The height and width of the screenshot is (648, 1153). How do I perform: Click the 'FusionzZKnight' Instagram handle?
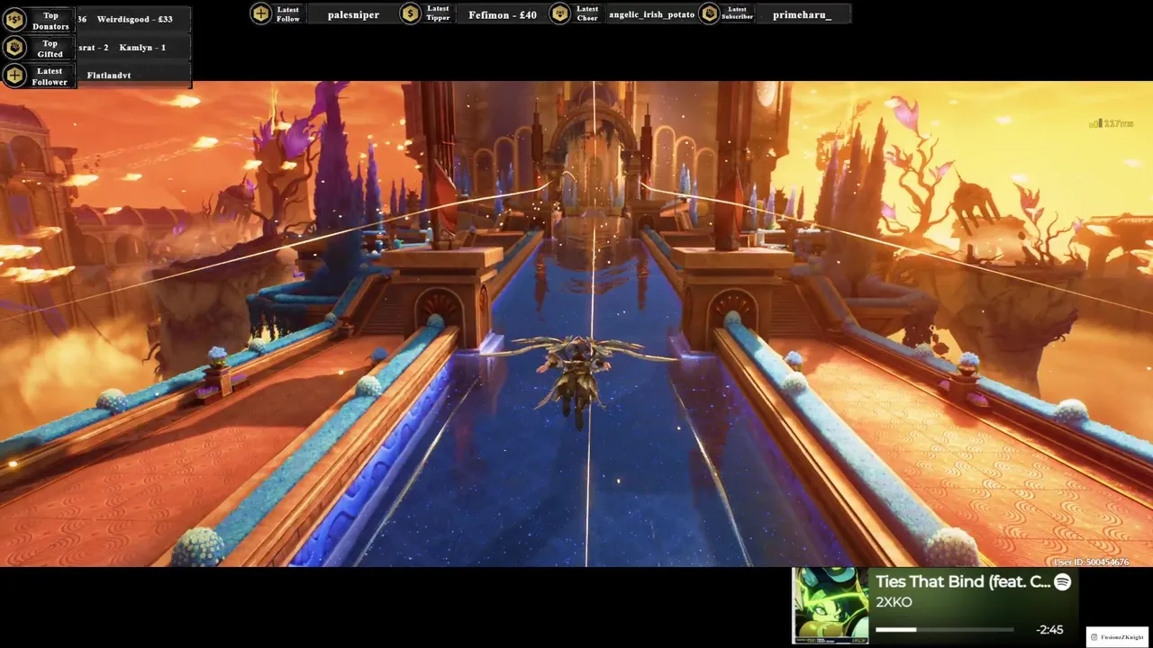[1122, 637]
